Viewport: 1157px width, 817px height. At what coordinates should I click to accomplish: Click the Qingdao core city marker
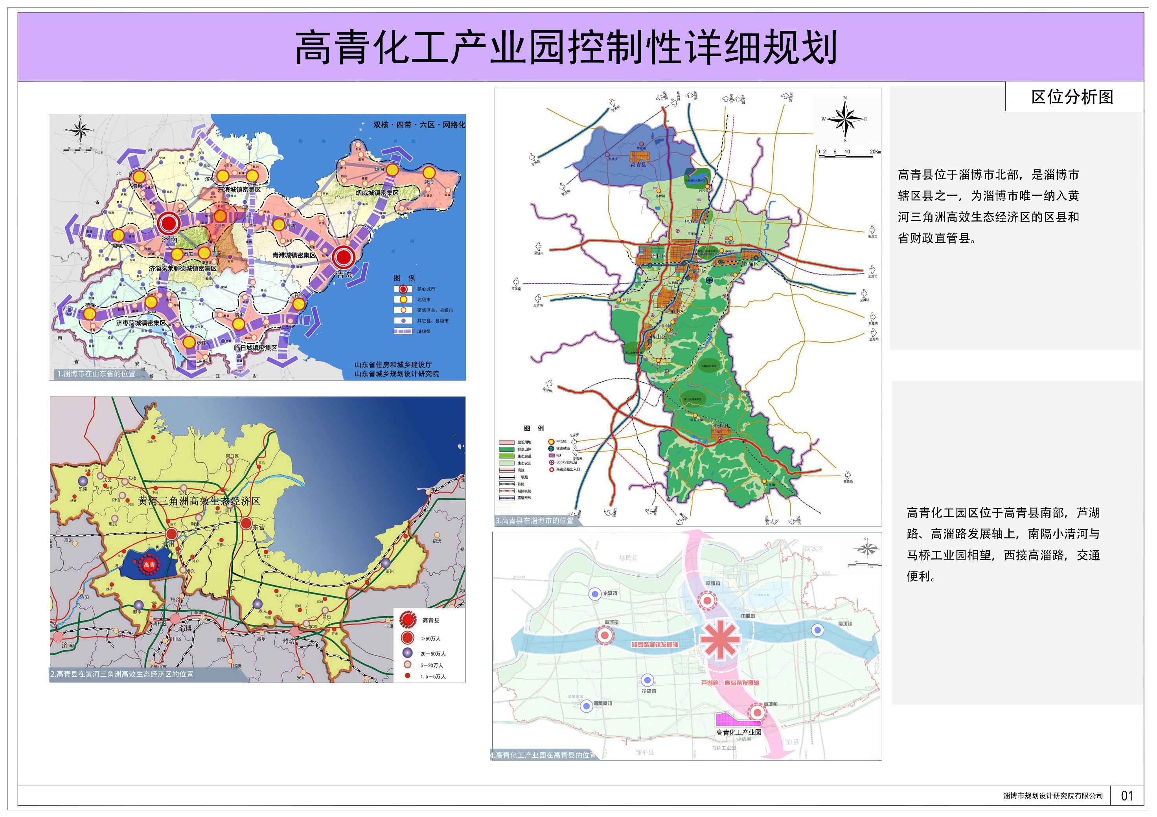343,257
